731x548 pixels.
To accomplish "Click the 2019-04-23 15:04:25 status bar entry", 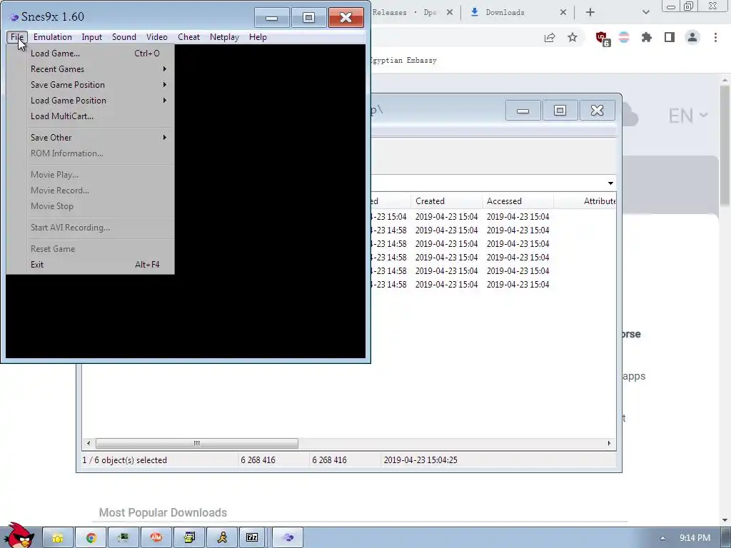I will point(420,460).
